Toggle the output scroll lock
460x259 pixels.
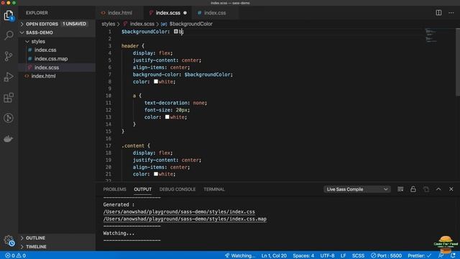tap(413, 189)
